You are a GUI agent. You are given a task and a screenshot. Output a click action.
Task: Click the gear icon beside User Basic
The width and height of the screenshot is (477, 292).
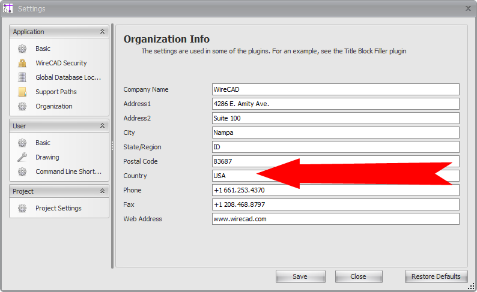tap(22, 143)
